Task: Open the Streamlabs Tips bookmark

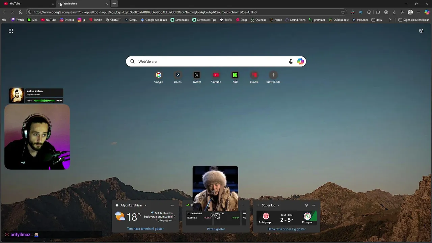Action: click(204, 20)
